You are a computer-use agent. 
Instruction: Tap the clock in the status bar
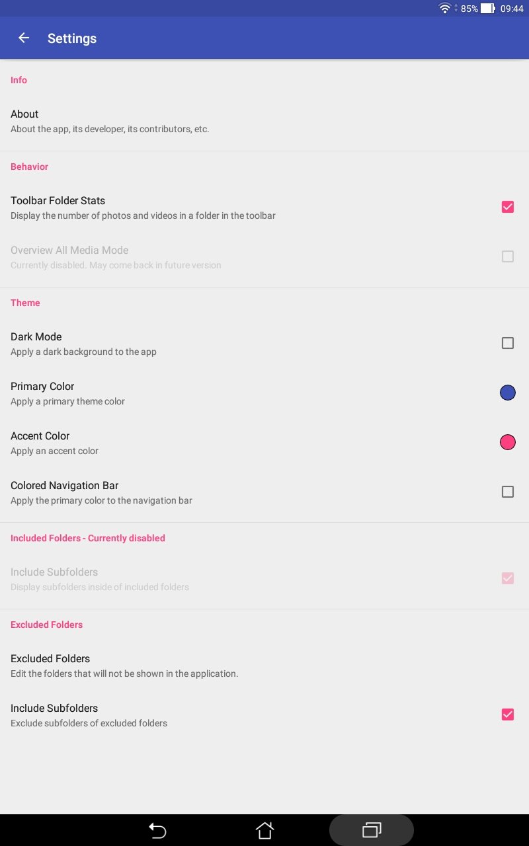coord(512,9)
